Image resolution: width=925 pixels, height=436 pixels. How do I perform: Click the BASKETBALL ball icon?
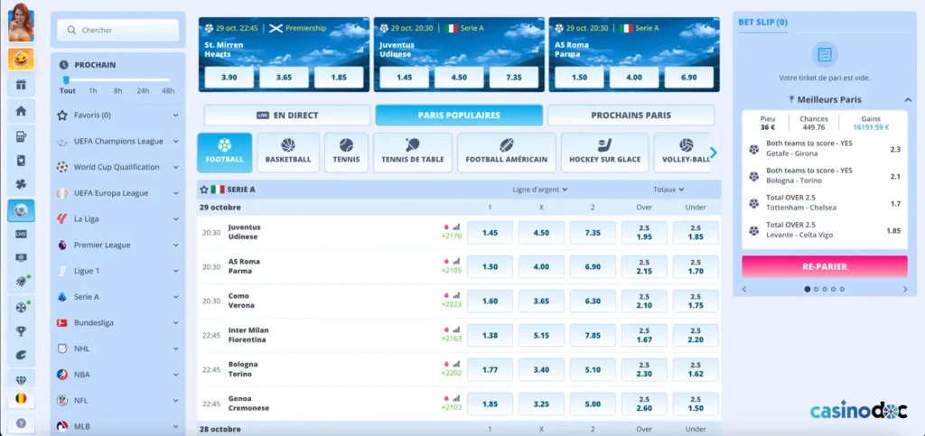coord(288,145)
